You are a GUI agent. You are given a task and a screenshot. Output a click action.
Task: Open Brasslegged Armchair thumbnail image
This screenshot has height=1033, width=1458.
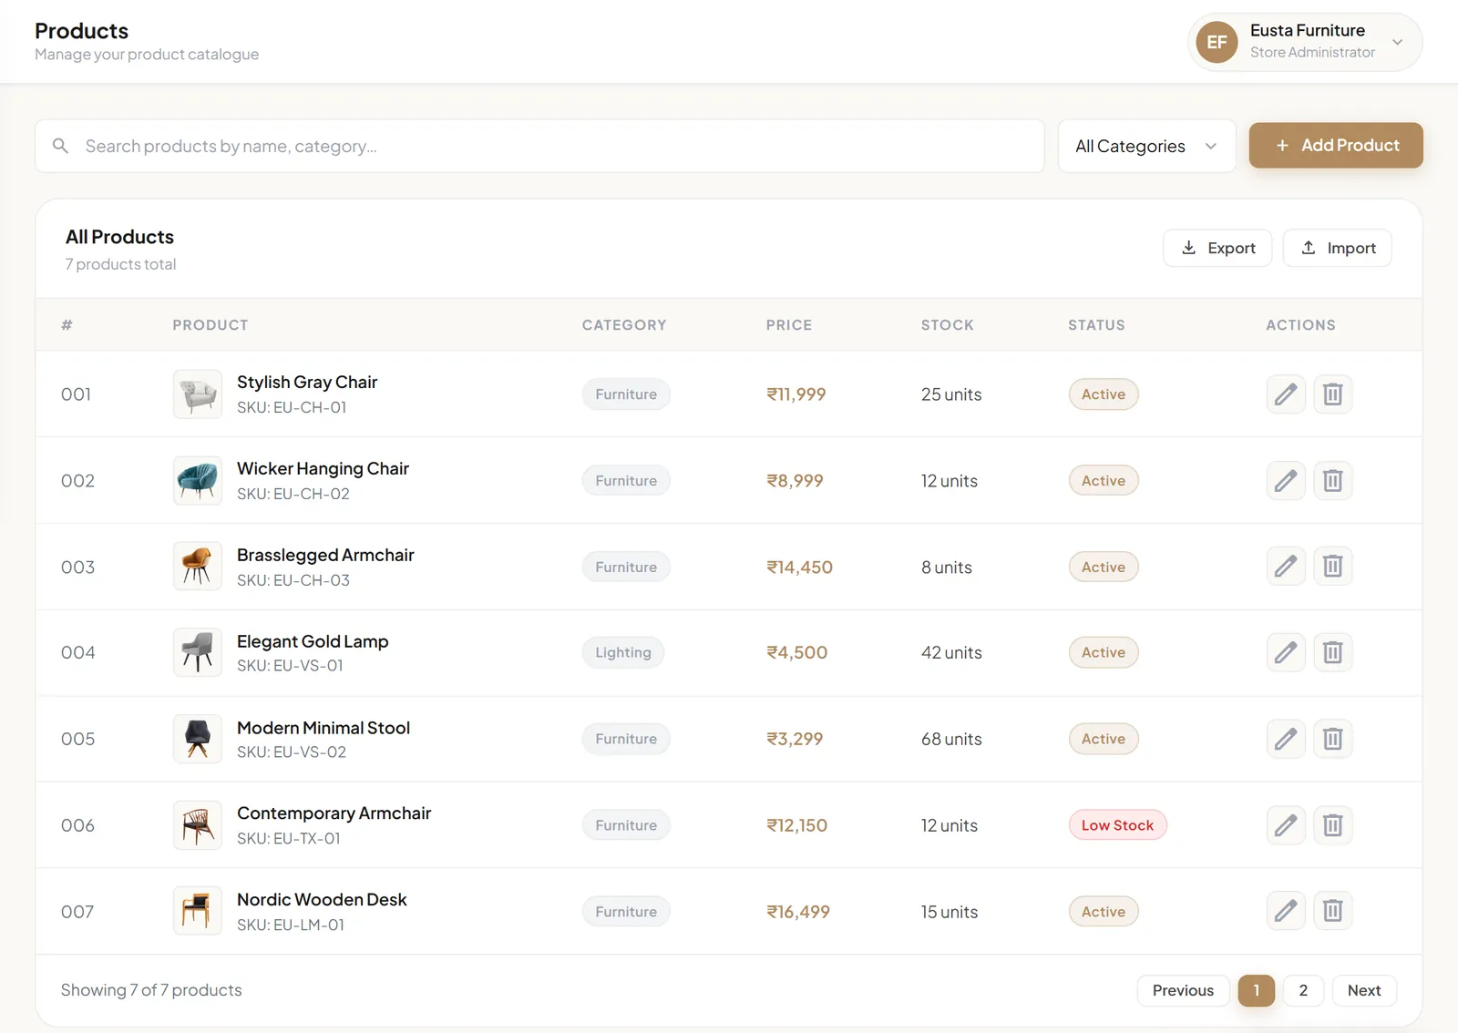click(198, 567)
